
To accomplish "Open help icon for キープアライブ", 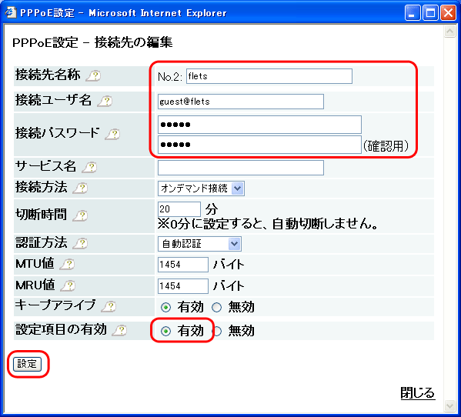I will (109, 306).
